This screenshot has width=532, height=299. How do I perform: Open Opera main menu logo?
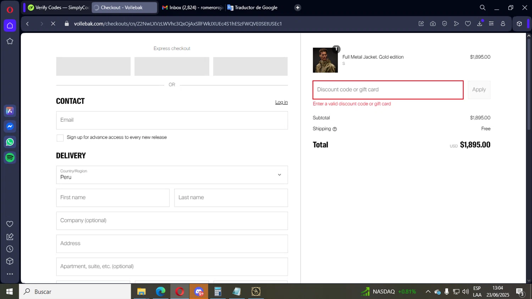tap(10, 10)
